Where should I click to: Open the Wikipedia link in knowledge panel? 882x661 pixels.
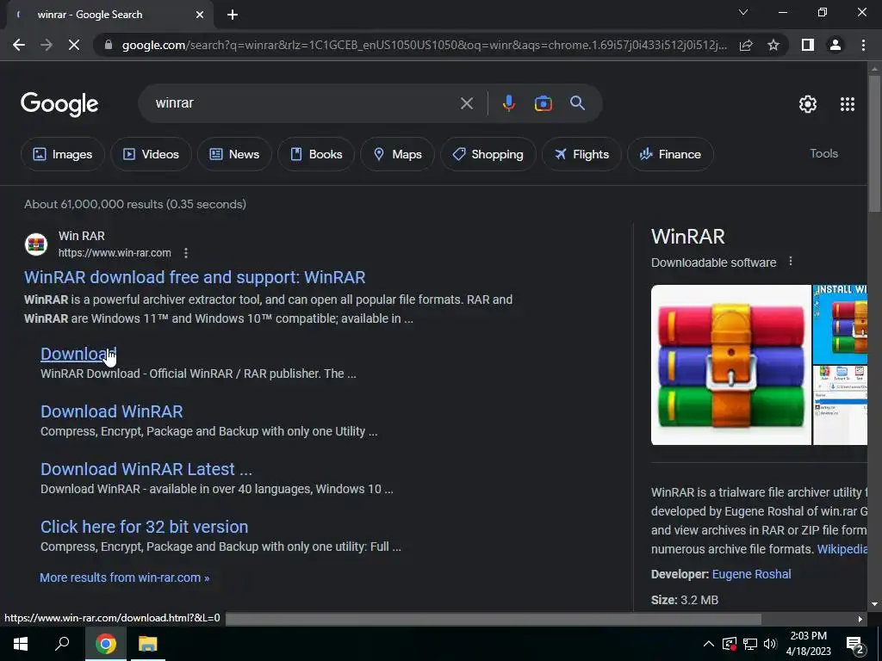[x=842, y=549]
